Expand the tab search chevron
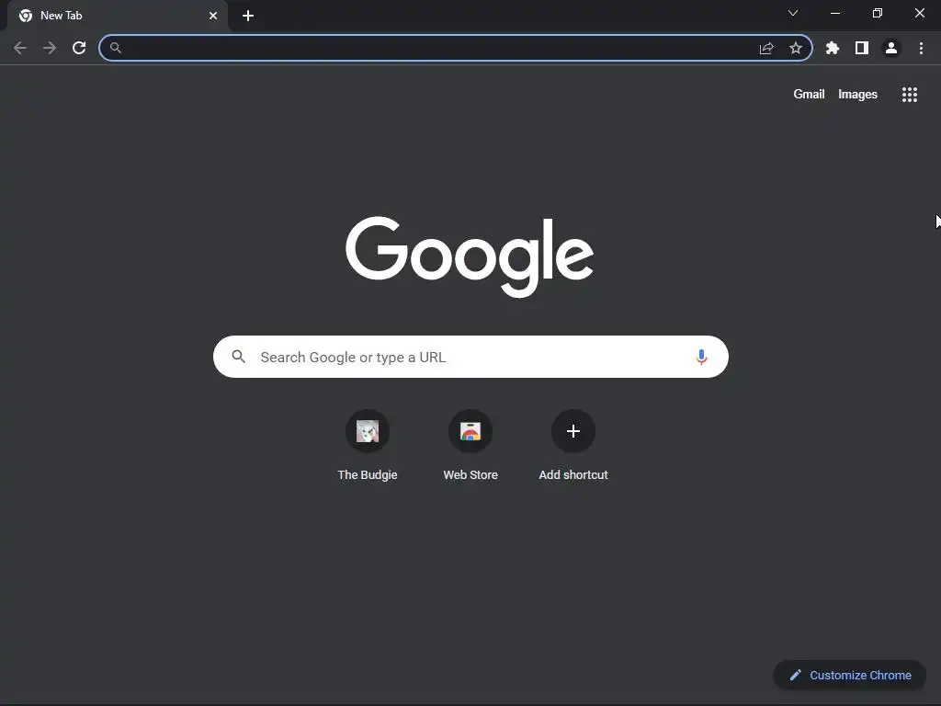The width and height of the screenshot is (941, 706). coord(793,13)
